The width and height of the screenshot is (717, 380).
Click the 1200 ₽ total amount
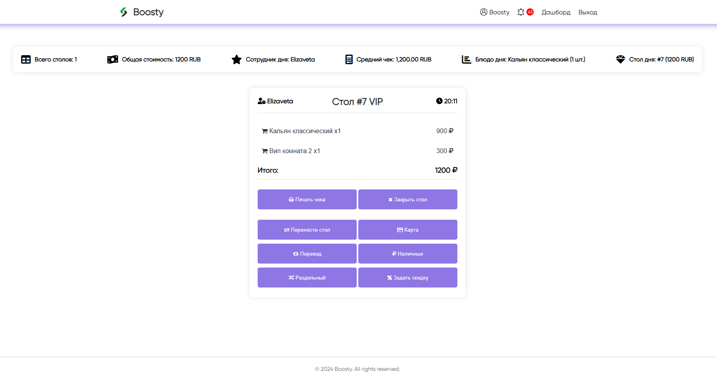click(x=446, y=170)
